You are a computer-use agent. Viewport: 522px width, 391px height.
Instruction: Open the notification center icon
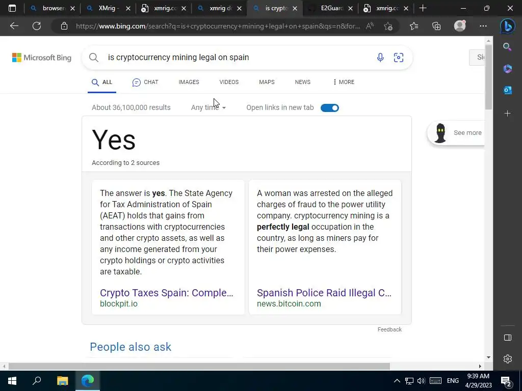(506, 381)
